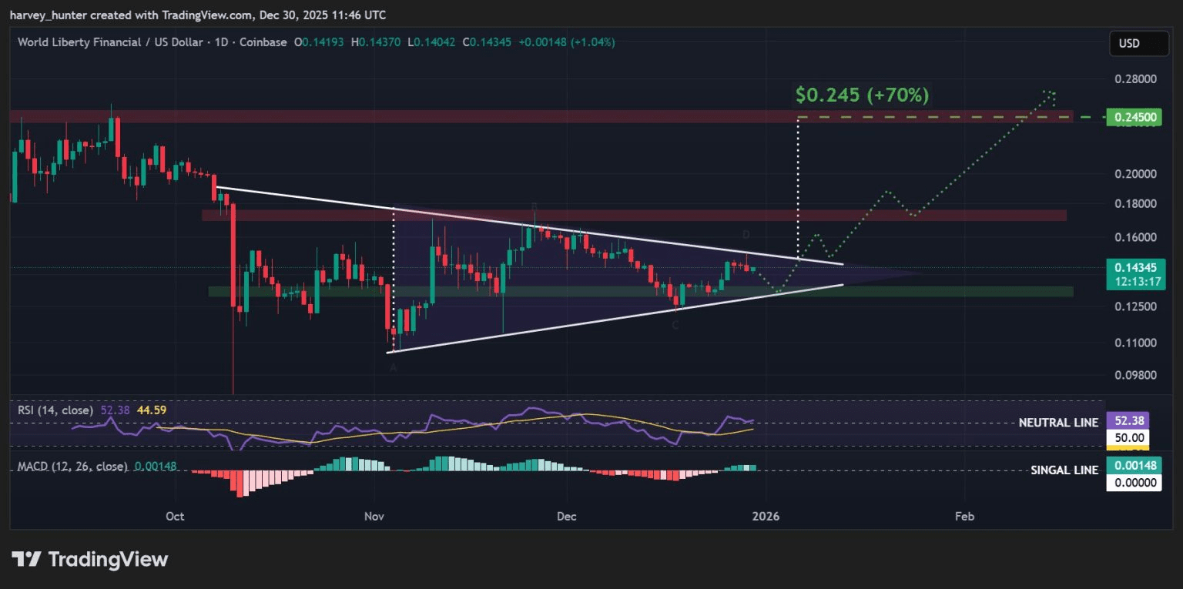Click the Nov label on time axis

(x=374, y=516)
